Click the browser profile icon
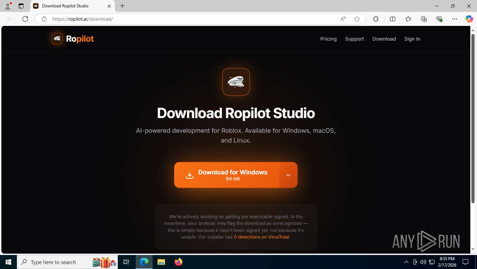Viewport: 477px width, 269px height. pos(7,6)
